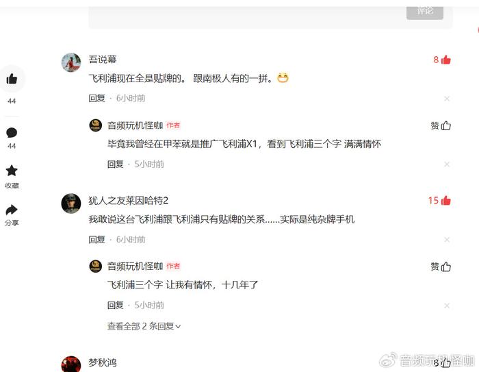479x372 pixels.
Task: Open 音频玩机怪咖 author avatar in first reply
Action: [96, 125]
